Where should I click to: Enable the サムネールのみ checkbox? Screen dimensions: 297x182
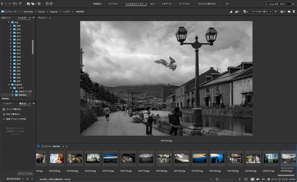[279, 179]
